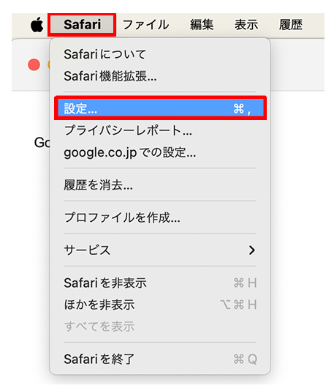Viewport: 334px width, 391px height.
Task: Open the ファイル menu
Action: 146,25
